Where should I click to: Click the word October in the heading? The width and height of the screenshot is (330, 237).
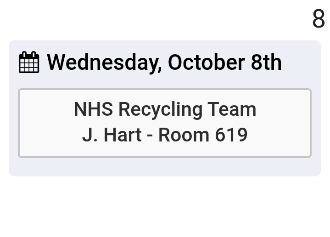(x=206, y=62)
